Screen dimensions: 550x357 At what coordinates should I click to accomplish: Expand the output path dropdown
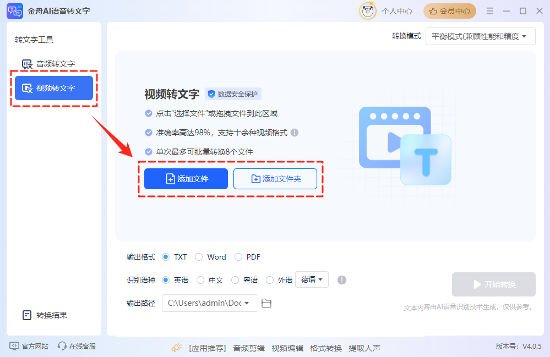tap(247, 303)
